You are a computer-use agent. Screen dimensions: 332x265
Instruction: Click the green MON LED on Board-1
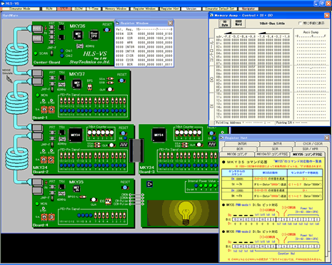tap(38, 95)
